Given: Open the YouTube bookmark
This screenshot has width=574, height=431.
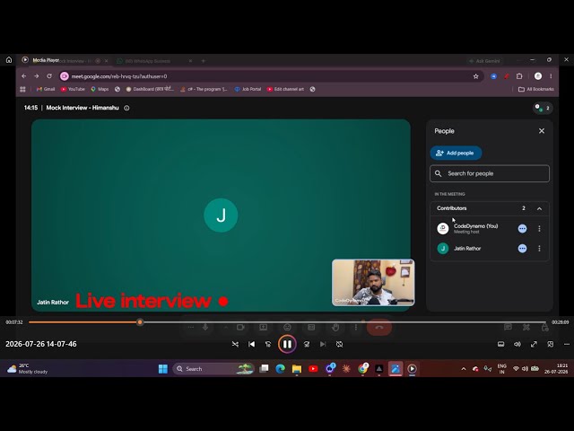Looking at the screenshot, I should [x=73, y=89].
